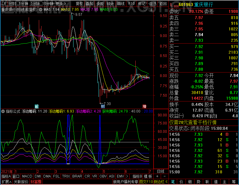Click the 日线 period selector
Screen dimensions: 239x185
pos(160,172)
